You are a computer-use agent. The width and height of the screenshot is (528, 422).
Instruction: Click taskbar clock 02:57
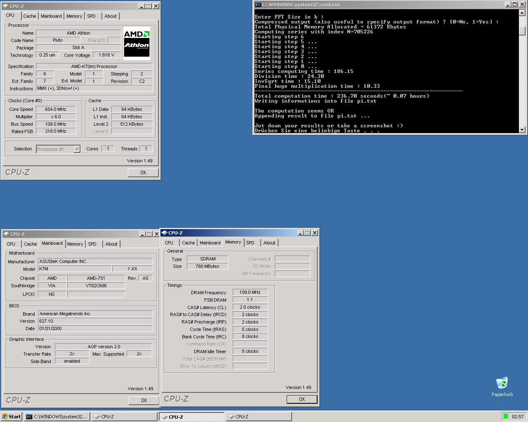518,417
